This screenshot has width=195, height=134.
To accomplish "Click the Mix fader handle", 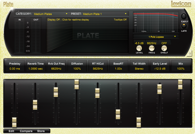I will (x=180, y=84).
